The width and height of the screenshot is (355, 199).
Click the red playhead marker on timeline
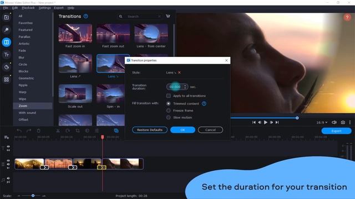[102, 137]
